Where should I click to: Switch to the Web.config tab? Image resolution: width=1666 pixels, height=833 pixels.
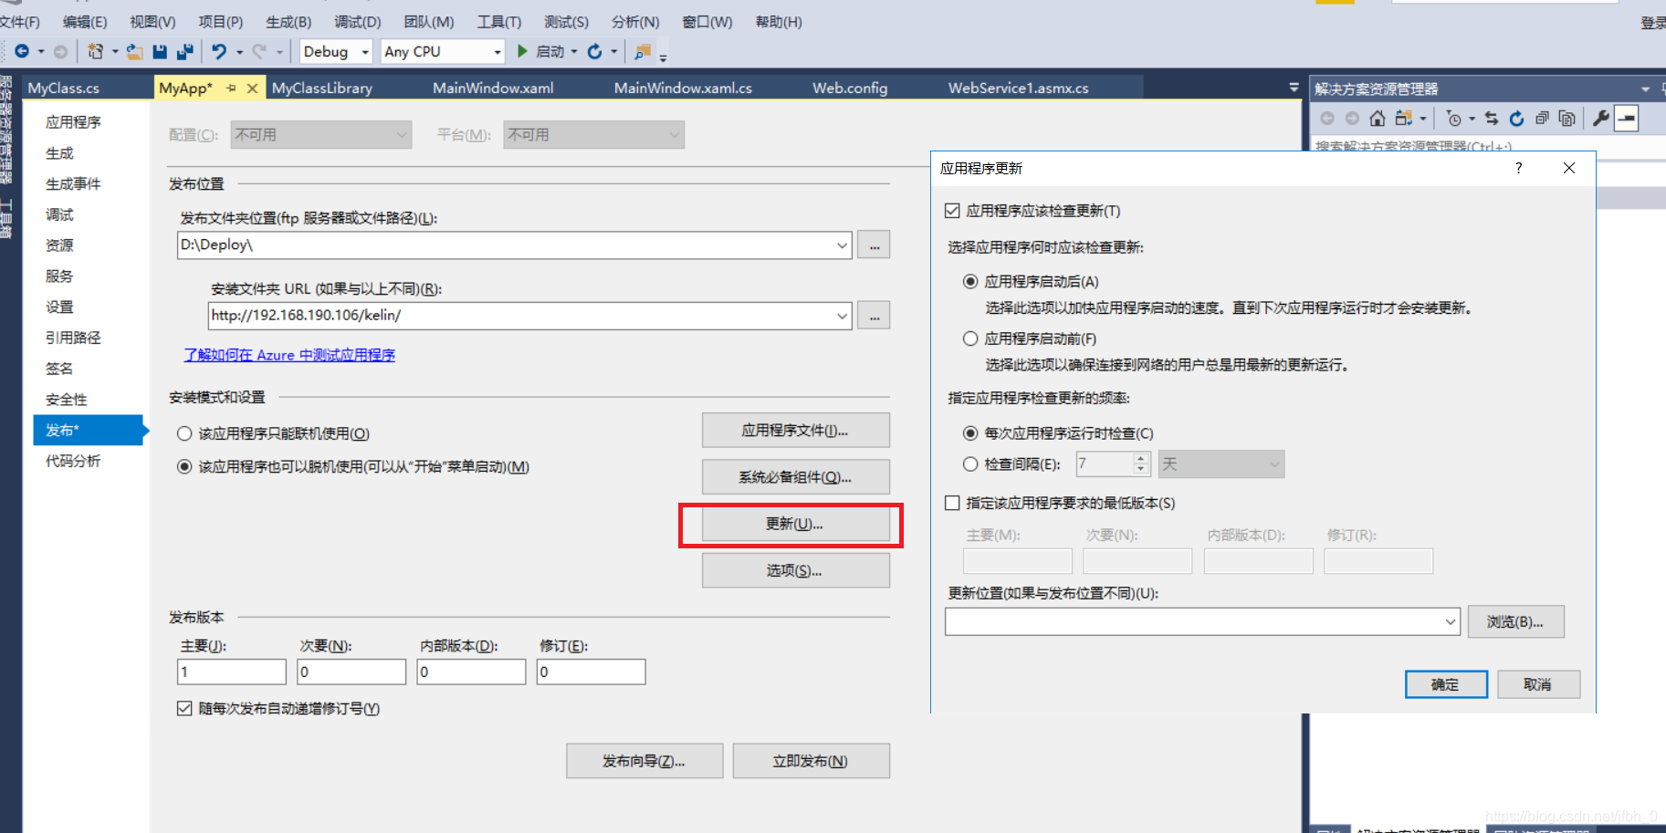point(850,89)
